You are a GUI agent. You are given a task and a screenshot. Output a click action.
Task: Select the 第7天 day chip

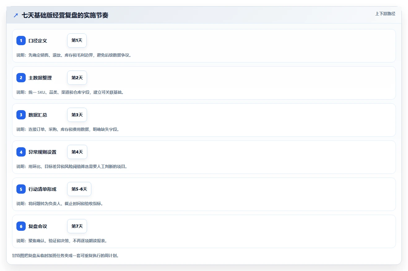77,226
